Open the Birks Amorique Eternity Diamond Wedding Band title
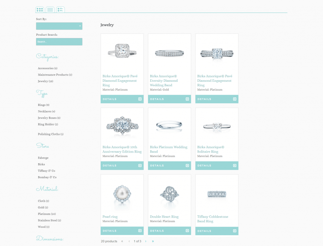The height and width of the screenshot is (246, 323). coord(164,81)
